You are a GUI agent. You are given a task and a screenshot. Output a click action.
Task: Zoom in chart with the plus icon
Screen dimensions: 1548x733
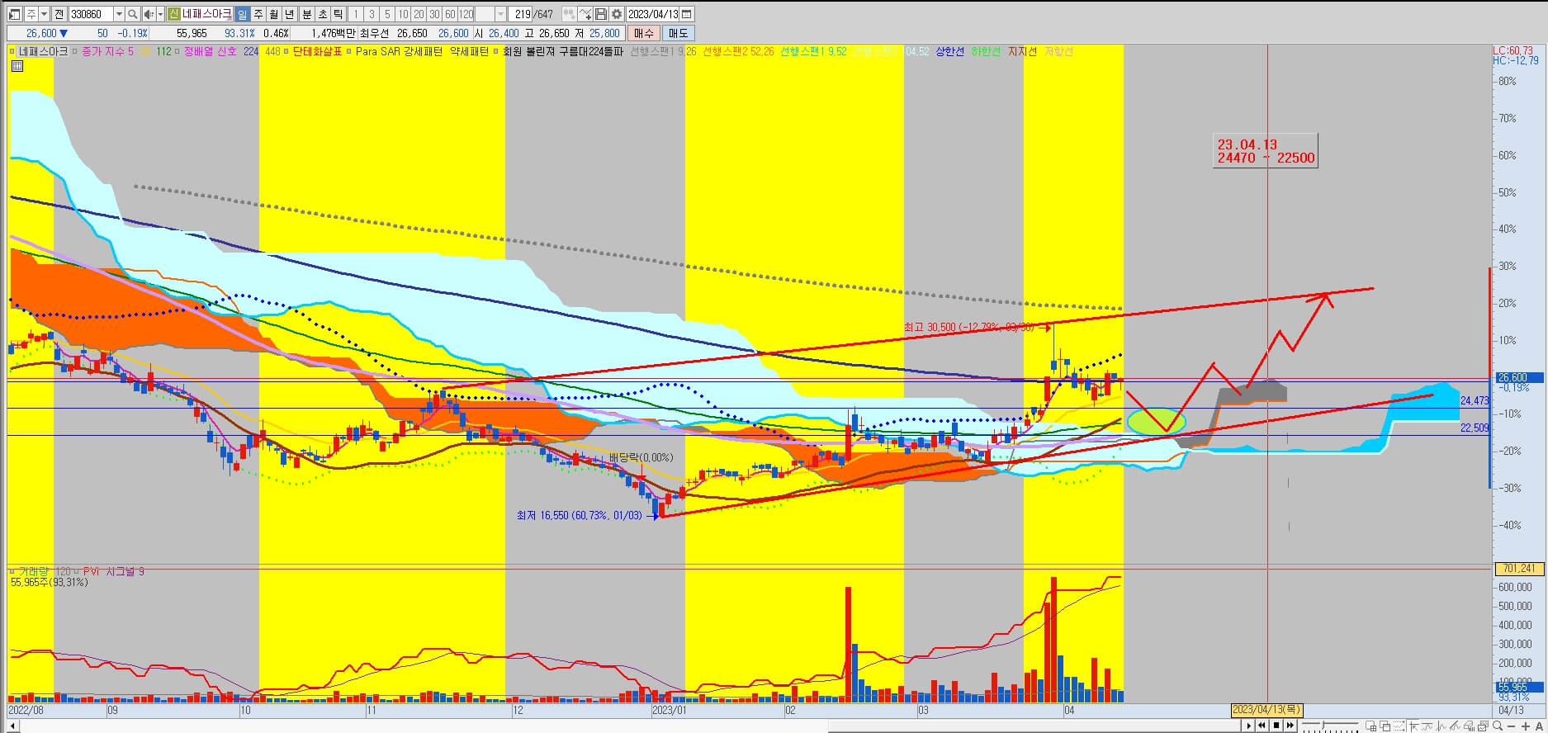point(1526,726)
